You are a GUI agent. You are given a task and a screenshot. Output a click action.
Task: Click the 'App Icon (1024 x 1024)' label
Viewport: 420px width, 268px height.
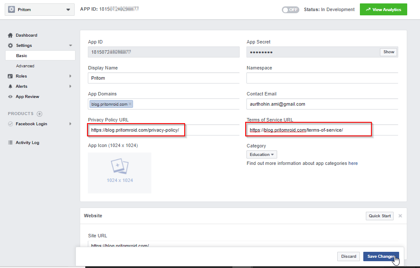pos(113,145)
